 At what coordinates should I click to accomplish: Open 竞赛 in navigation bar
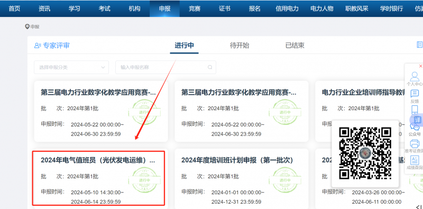click(195, 8)
